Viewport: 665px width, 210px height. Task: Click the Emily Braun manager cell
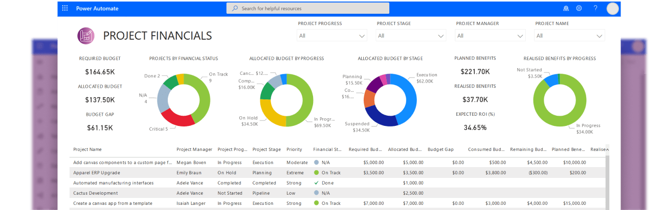click(190, 173)
